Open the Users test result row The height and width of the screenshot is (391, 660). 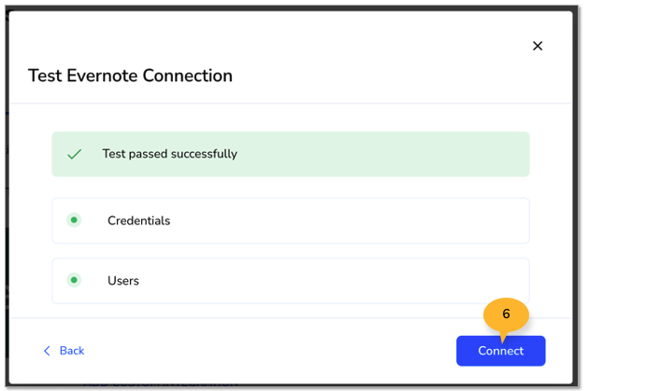(x=291, y=281)
